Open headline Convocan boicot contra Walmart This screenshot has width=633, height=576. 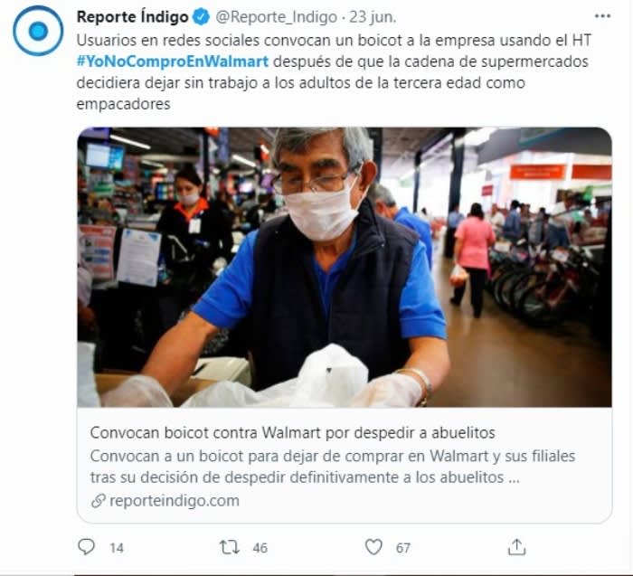pyautogui.click(x=292, y=433)
